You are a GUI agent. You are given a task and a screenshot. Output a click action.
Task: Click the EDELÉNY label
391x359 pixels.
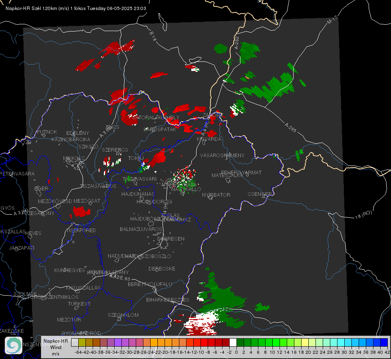(77, 133)
